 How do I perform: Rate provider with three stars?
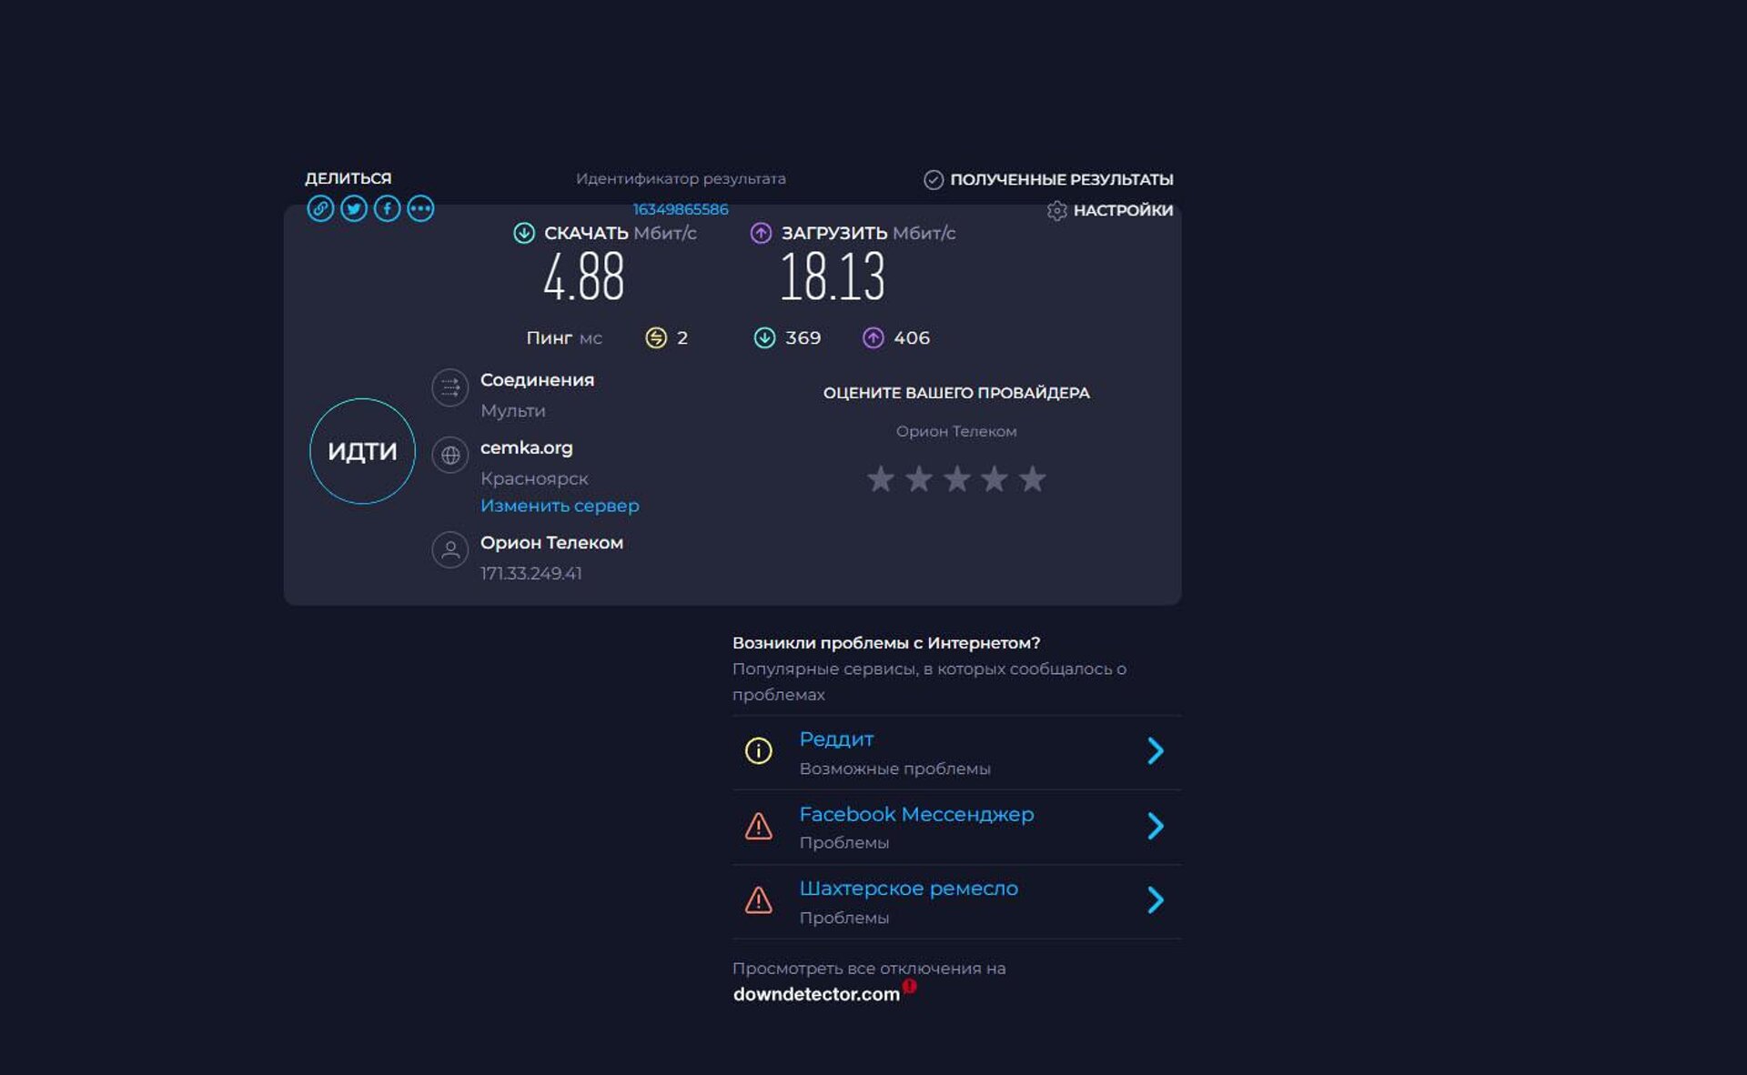click(x=956, y=478)
